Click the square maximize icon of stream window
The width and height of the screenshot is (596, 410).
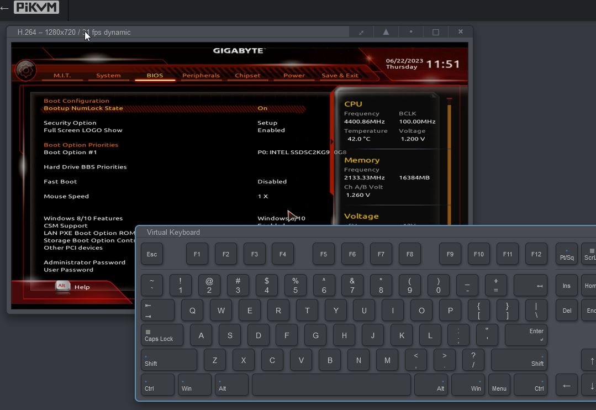point(436,32)
